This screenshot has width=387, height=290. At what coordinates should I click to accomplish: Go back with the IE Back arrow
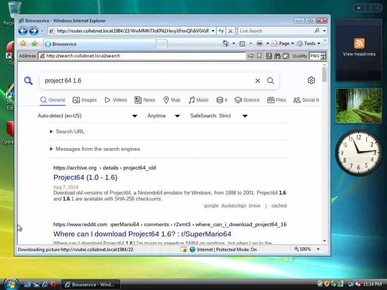(x=23, y=31)
